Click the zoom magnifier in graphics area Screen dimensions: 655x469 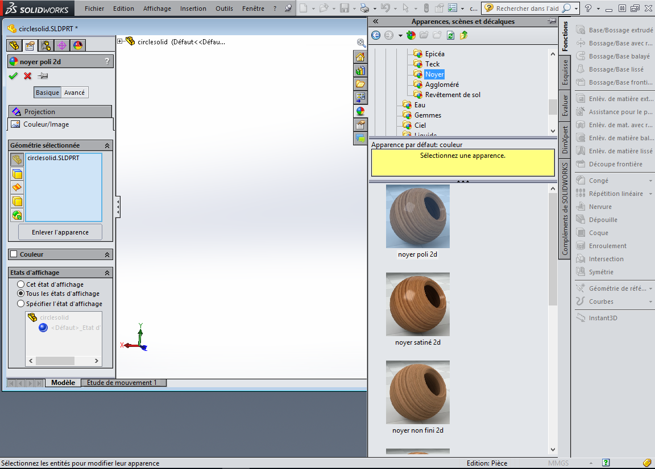click(x=362, y=43)
